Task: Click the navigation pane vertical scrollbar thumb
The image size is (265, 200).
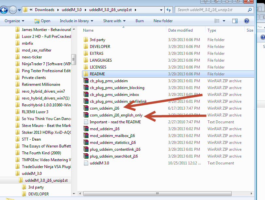Action: click(74, 59)
